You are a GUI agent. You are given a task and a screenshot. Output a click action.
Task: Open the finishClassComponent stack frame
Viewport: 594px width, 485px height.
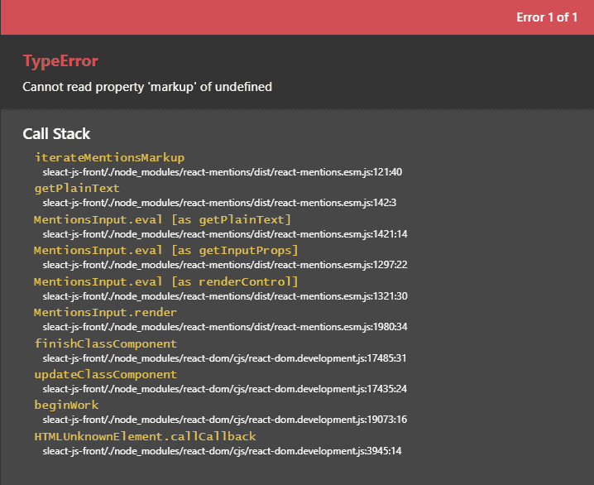click(x=106, y=343)
